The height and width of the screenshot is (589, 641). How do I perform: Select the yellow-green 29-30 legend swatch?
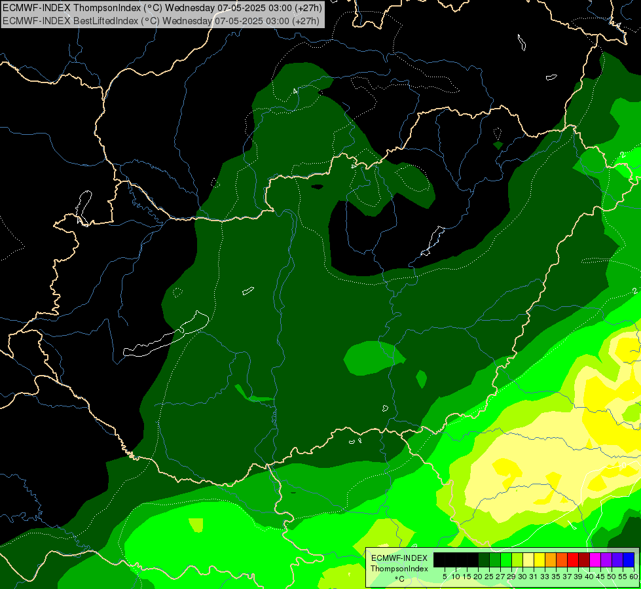point(517,560)
